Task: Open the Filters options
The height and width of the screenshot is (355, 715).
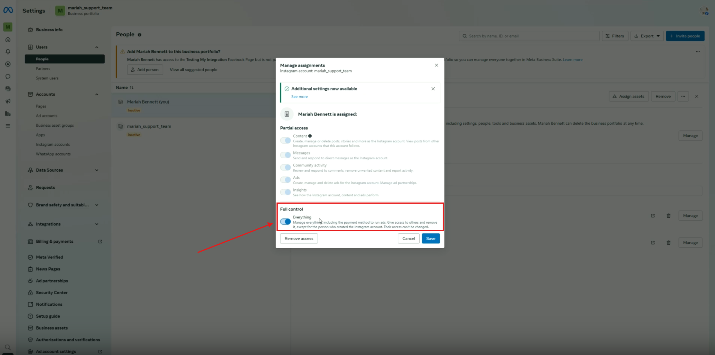Action: (x=615, y=36)
